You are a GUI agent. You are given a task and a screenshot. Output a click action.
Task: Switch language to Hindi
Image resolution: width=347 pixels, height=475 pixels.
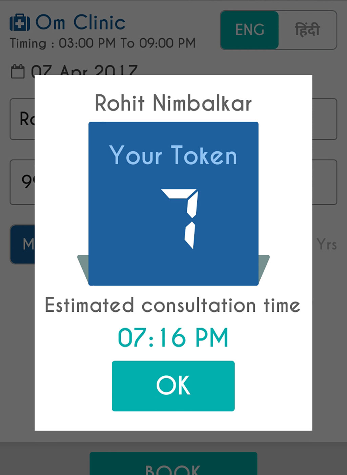pos(307,30)
